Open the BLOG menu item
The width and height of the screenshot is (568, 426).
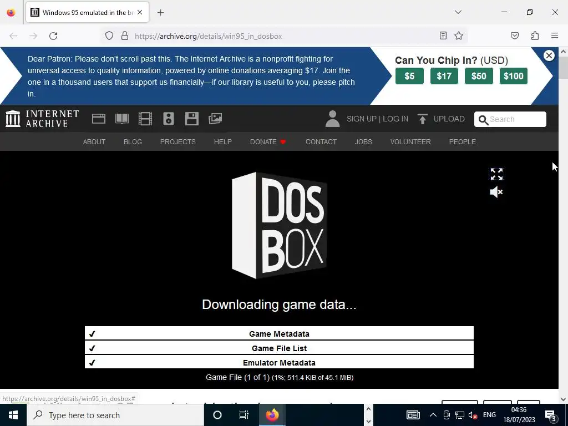(x=133, y=141)
